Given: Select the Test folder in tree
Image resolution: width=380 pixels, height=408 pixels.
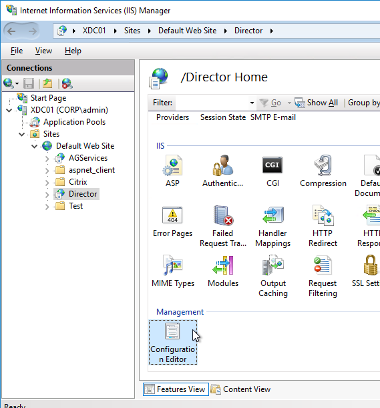Looking at the screenshot, I should click(x=75, y=206).
